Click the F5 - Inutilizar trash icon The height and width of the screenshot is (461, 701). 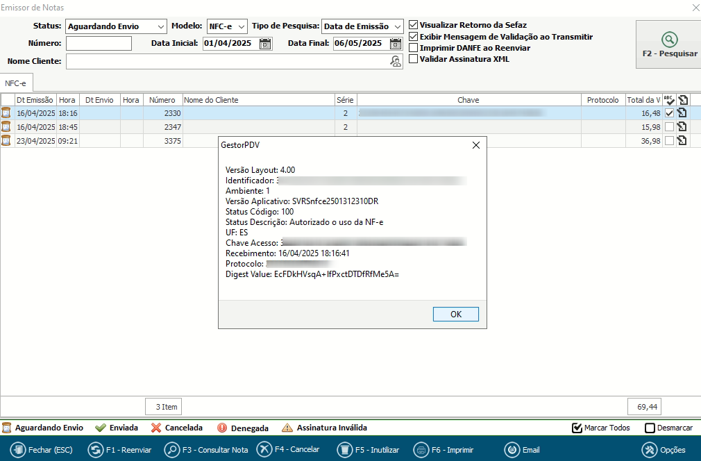click(x=343, y=450)
